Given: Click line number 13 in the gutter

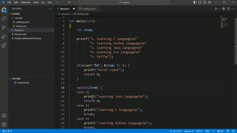Looking at the screenshot, I should click(x=63, y=65).
